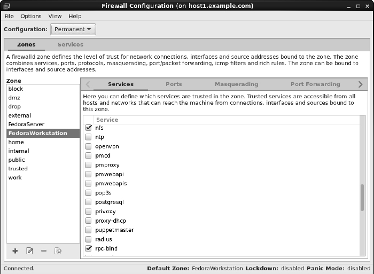
Task: Open the View menu
Action: [x=55, y=16]
